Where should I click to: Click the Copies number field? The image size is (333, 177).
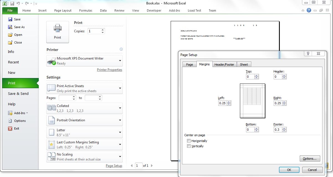(x=94, y=31)
